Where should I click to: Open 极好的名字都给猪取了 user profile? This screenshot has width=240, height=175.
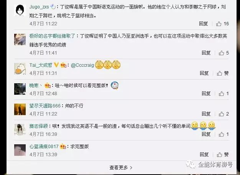(x=52, y=36)
